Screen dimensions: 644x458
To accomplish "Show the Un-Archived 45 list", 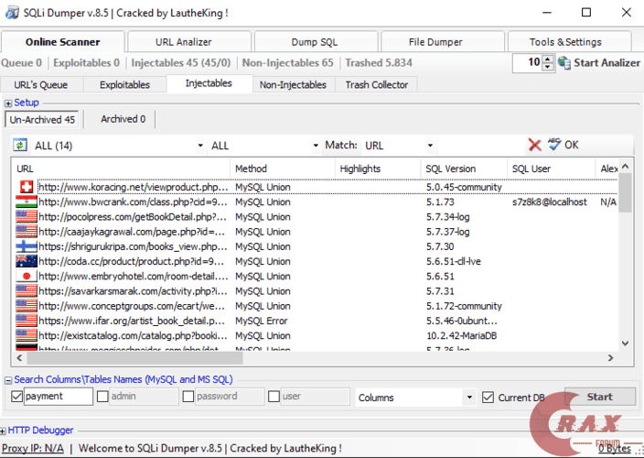I will [x=42, y=120].
